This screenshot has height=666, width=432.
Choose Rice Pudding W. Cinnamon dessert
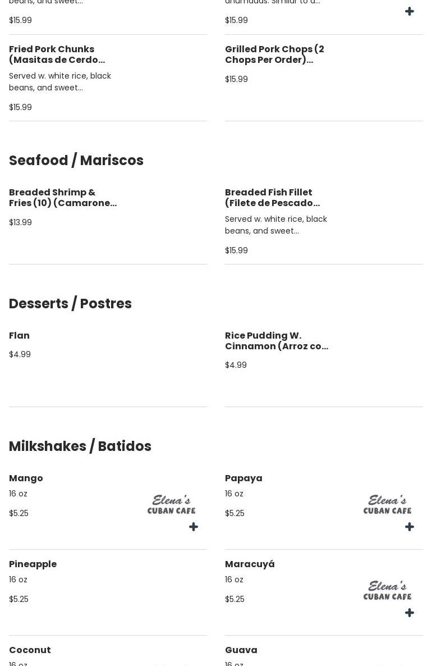click(277, 341)
